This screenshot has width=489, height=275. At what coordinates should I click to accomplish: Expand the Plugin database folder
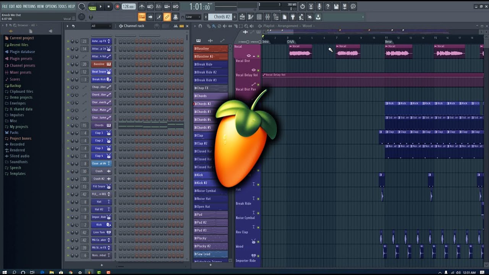(x=22, y=52)
